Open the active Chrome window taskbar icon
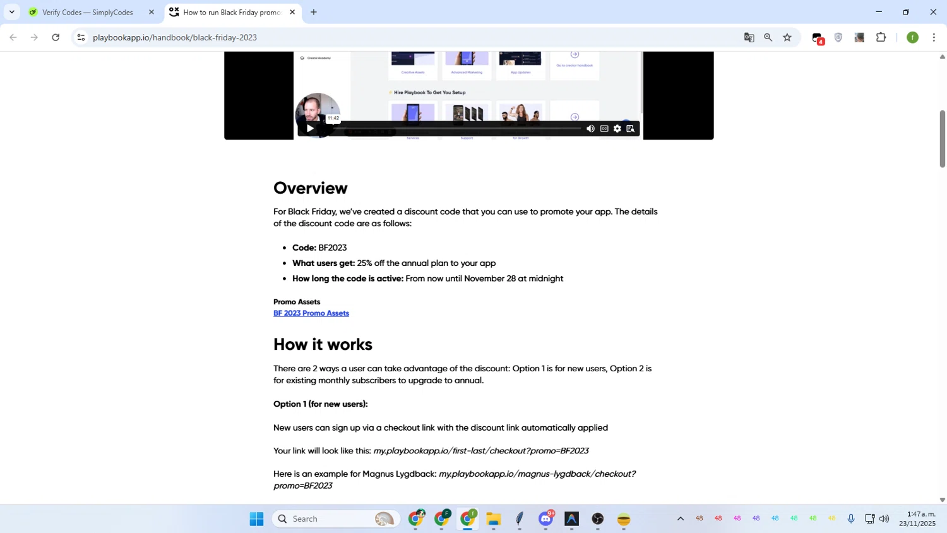Image resolution: width=947 pixels, height=533 pixels. click(x=468, y=518)
